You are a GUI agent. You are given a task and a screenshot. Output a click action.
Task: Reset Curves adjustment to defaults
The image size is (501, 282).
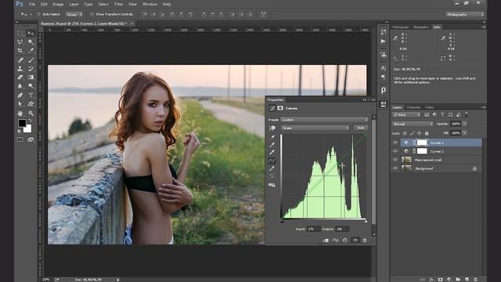(x=344, y=240)
